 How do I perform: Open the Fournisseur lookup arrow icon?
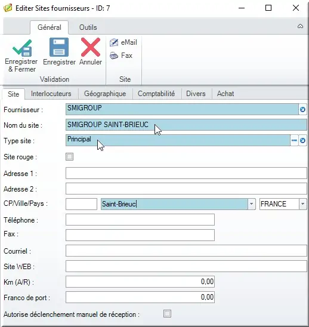(302, 109)
